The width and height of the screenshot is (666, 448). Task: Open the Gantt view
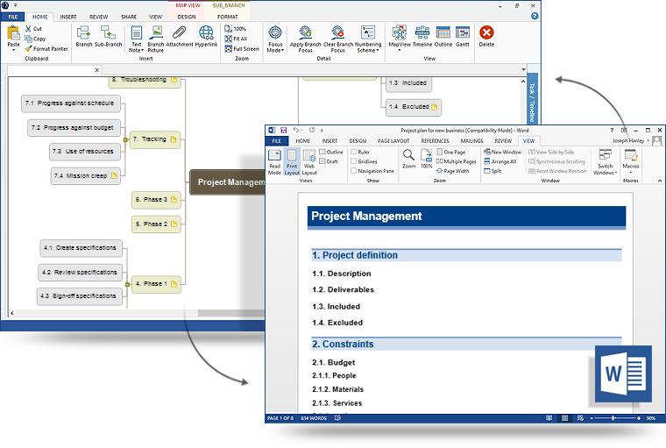463,36
